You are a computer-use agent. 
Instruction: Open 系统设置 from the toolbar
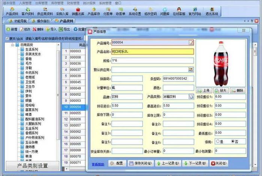[135, 11]
